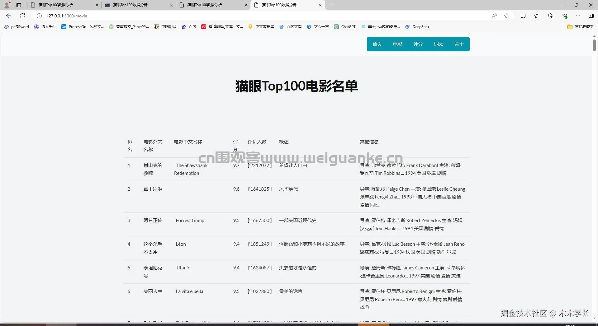Open the 有道翻译 bookmark

coord(222,27)
